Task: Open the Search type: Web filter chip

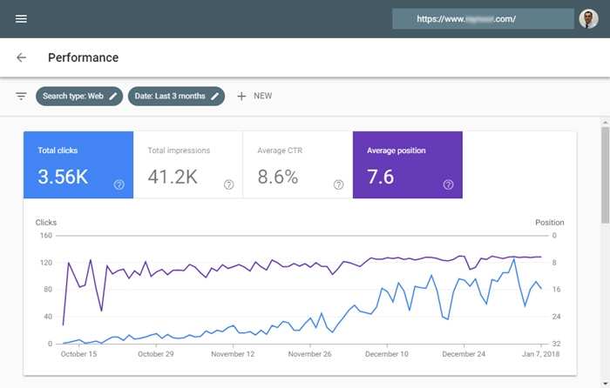Action: point(79,96)
